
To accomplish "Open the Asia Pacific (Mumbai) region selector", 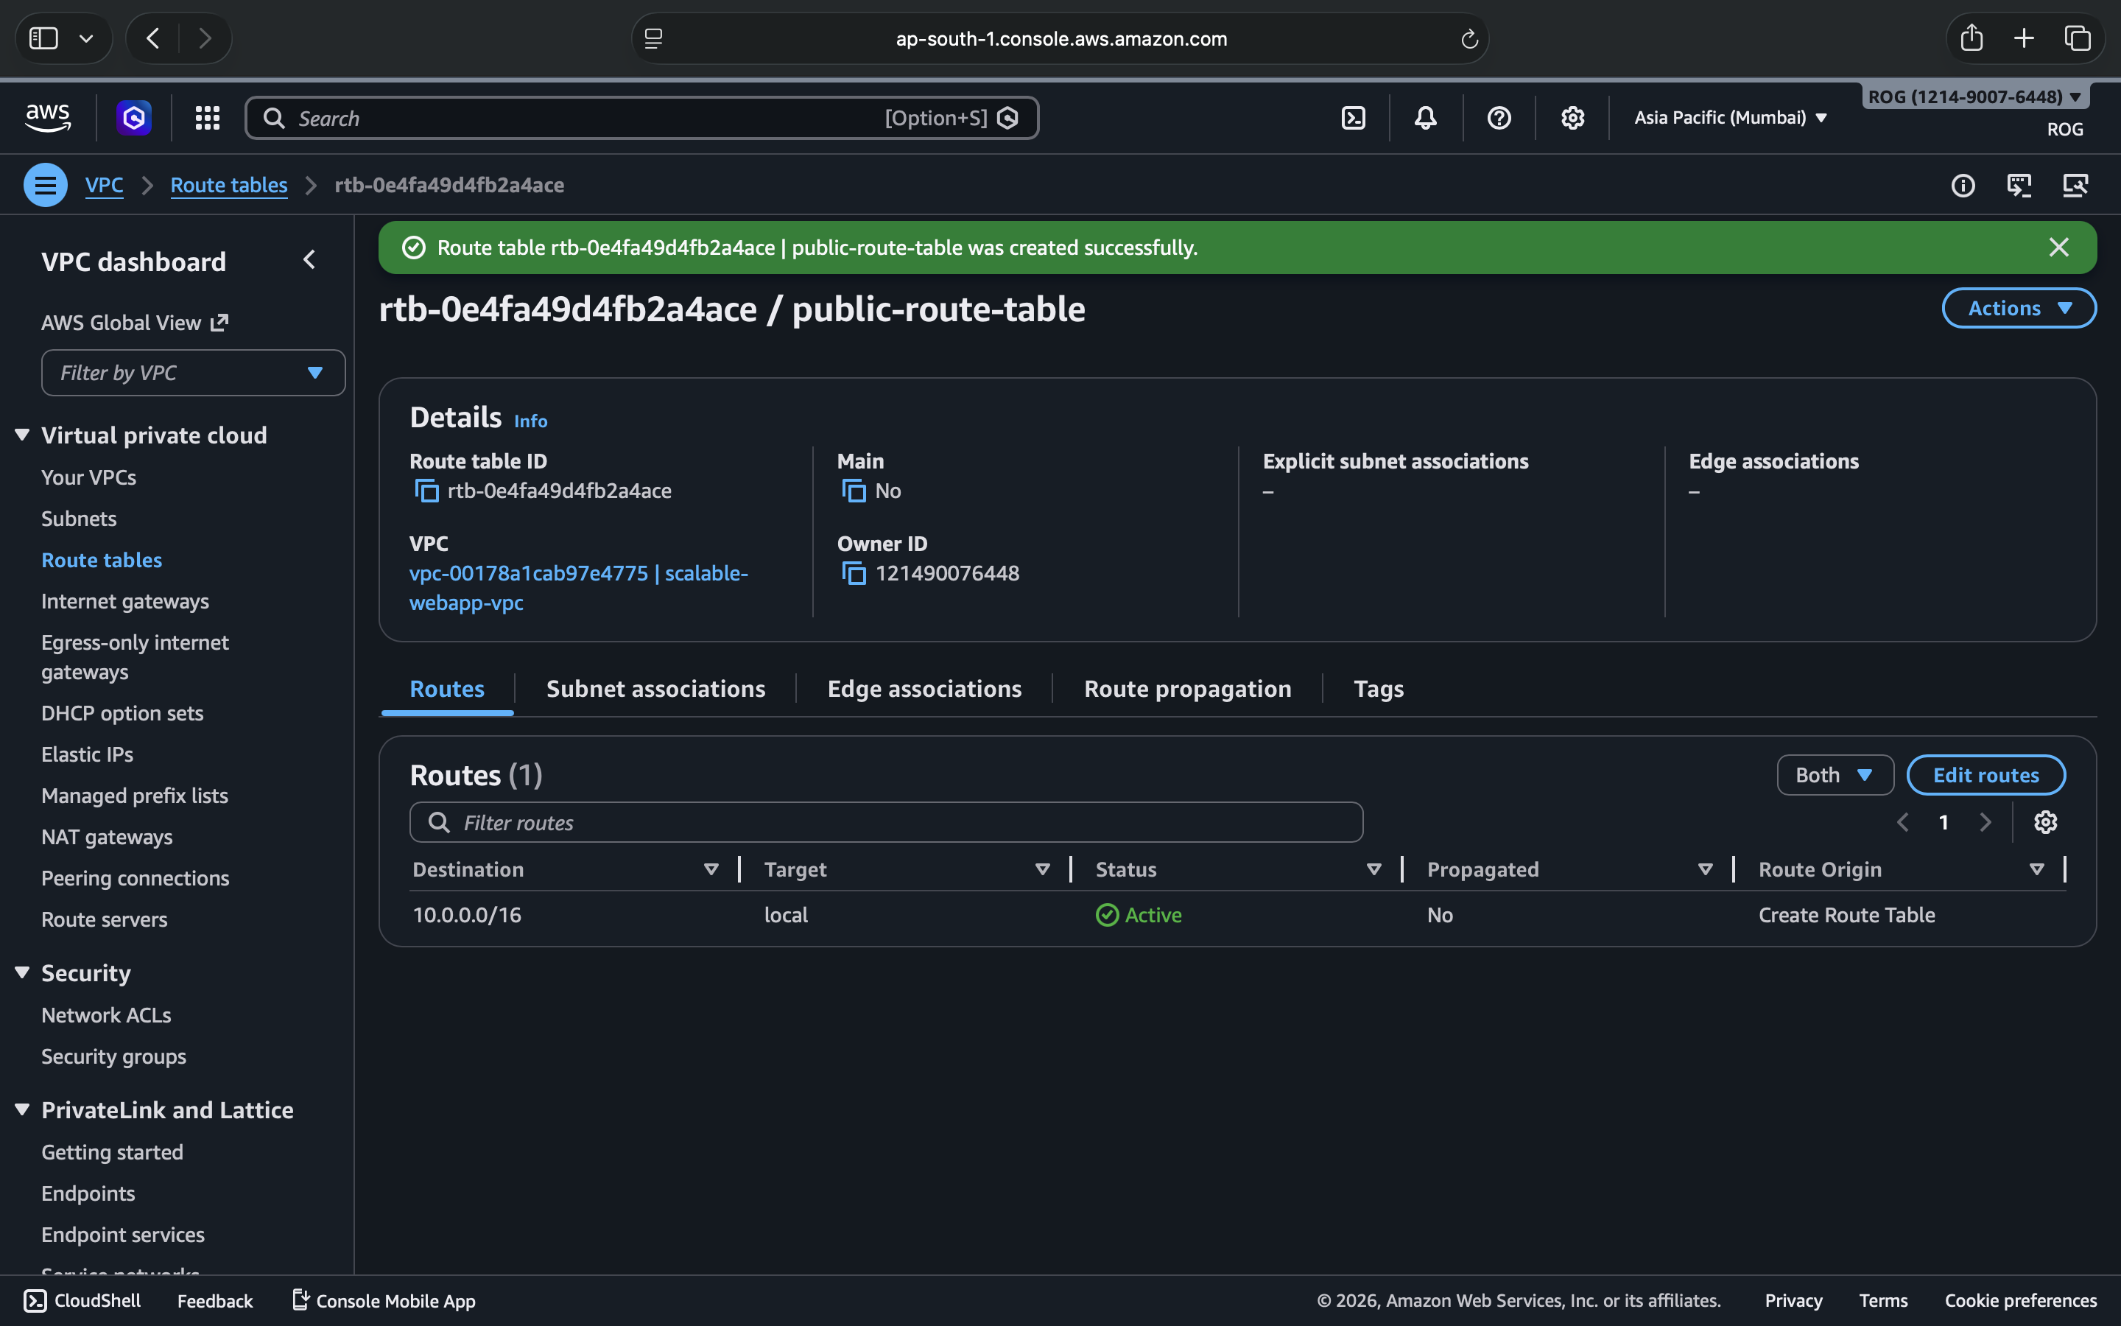I will 1730,118.
